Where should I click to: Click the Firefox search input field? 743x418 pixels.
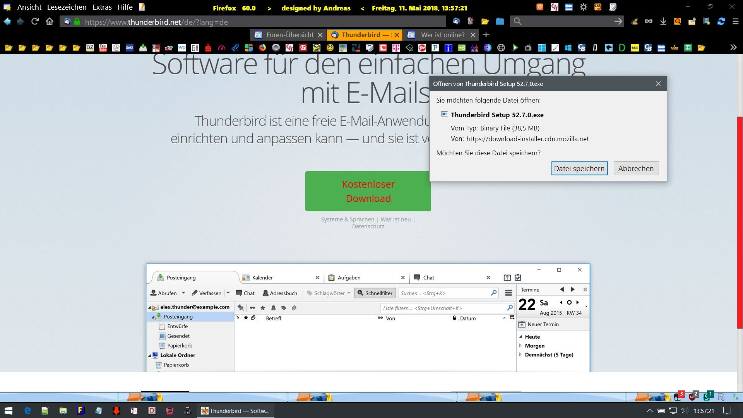pos(565,22)
